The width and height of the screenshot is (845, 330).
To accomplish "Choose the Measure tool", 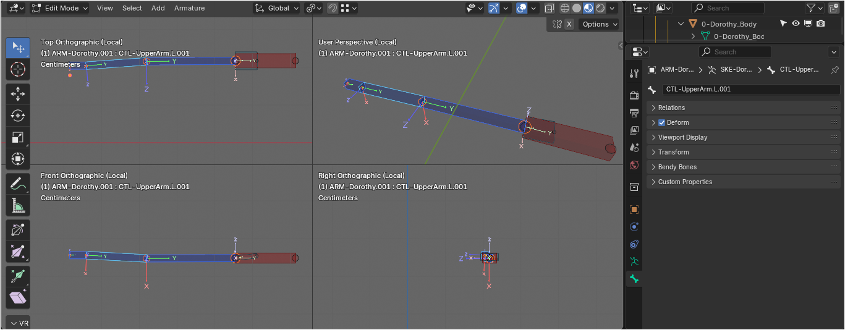I will 18,205.
